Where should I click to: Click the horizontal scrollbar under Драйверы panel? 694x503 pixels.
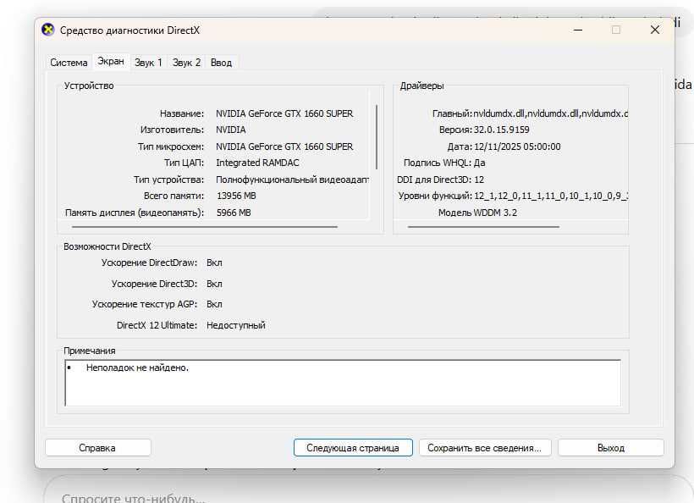click(483, 227)
